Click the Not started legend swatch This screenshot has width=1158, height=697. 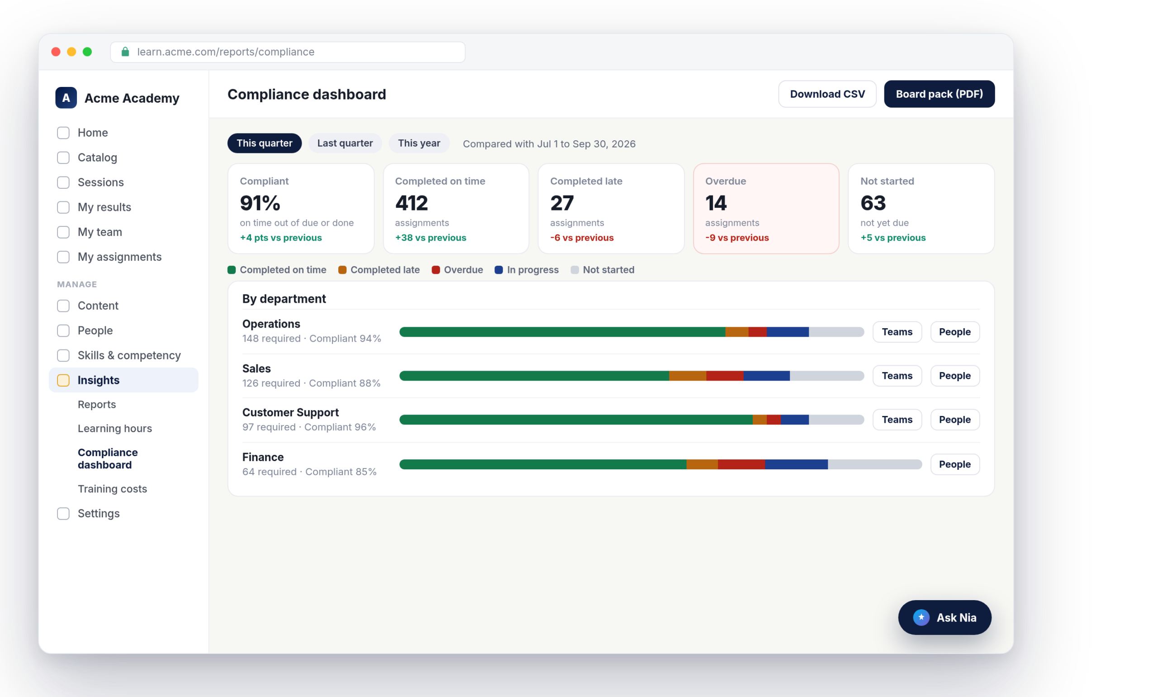tap(574, 270)
